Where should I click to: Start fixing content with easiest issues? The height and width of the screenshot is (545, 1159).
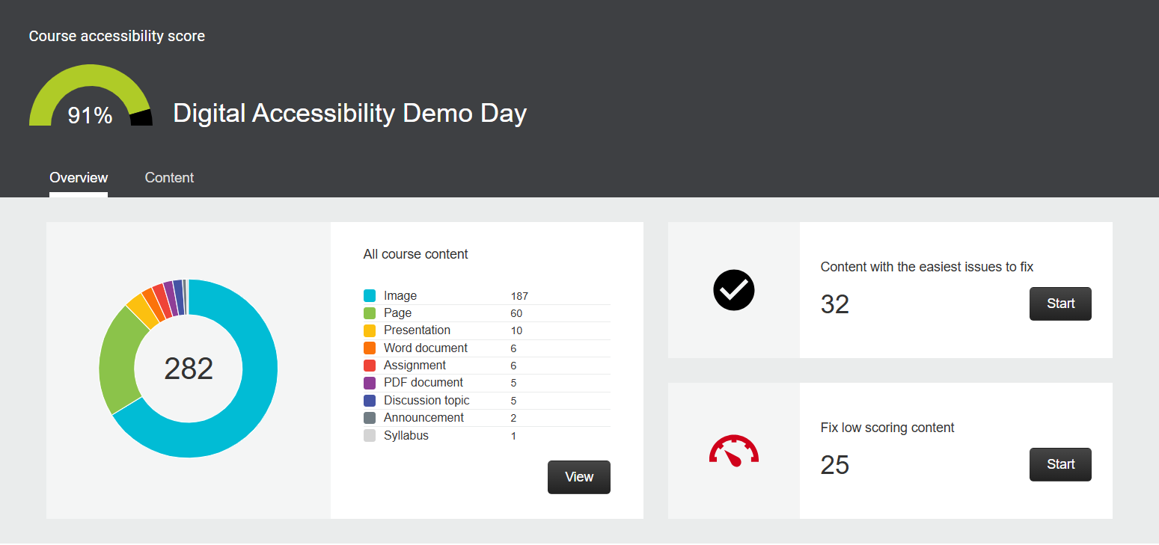pyautogui.click(x=1060, y=304)
